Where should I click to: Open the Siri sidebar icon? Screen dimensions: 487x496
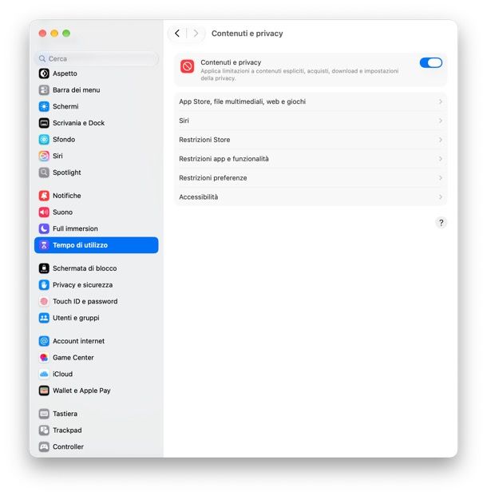tap(44, 156)
